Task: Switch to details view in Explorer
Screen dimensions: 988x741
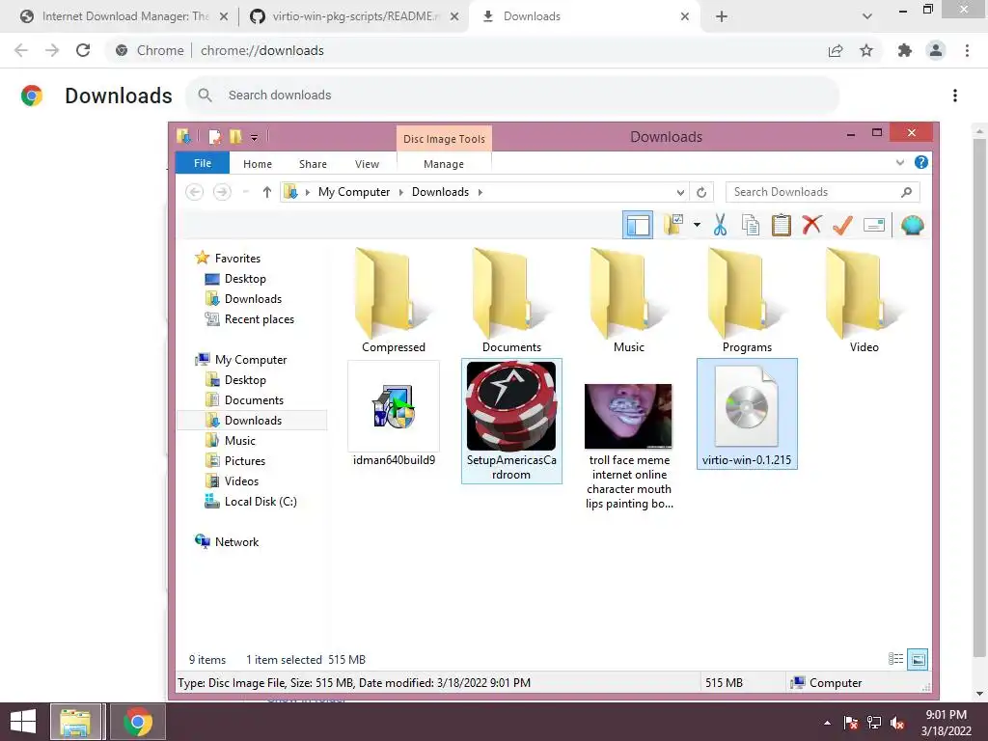Action: pyautogui.click(x=895, y=659)
